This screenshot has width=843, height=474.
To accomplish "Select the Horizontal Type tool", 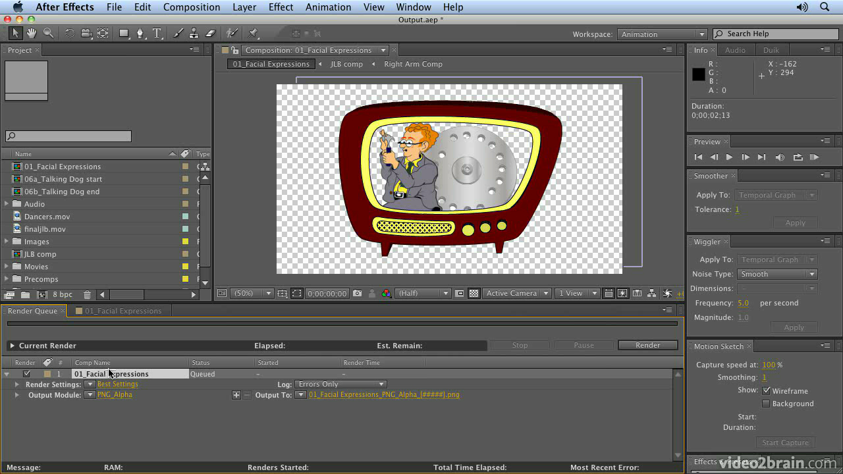I will 157,33.
